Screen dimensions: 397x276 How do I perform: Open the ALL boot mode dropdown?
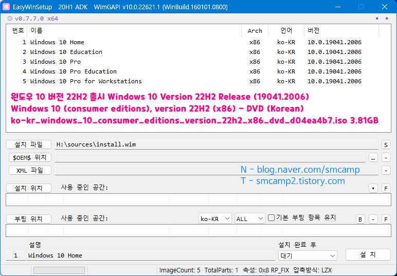coord(249,218)
